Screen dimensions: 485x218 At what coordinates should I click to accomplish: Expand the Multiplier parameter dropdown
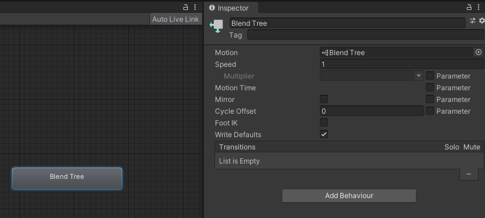[x=372, y=76]
